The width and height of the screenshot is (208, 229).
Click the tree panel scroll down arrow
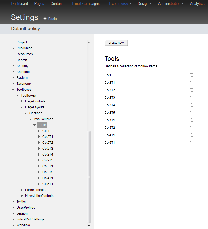(89, 226)
